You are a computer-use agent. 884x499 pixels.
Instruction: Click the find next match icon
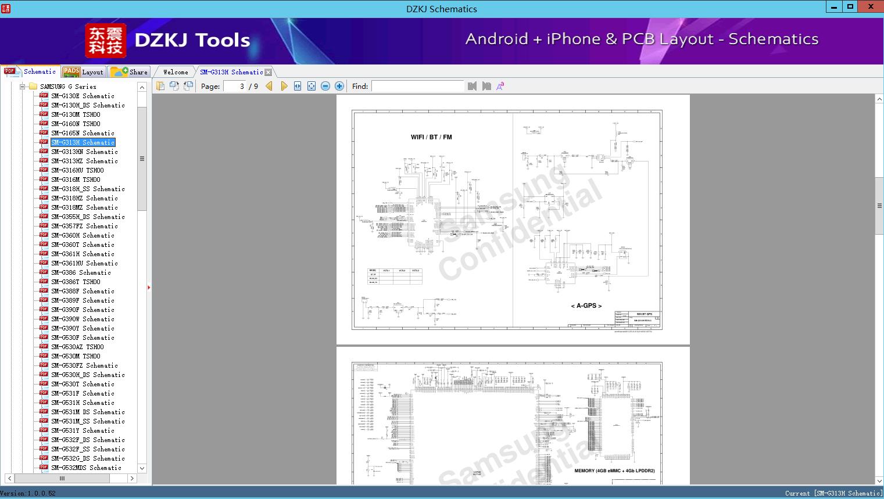[x=486, y=86]
